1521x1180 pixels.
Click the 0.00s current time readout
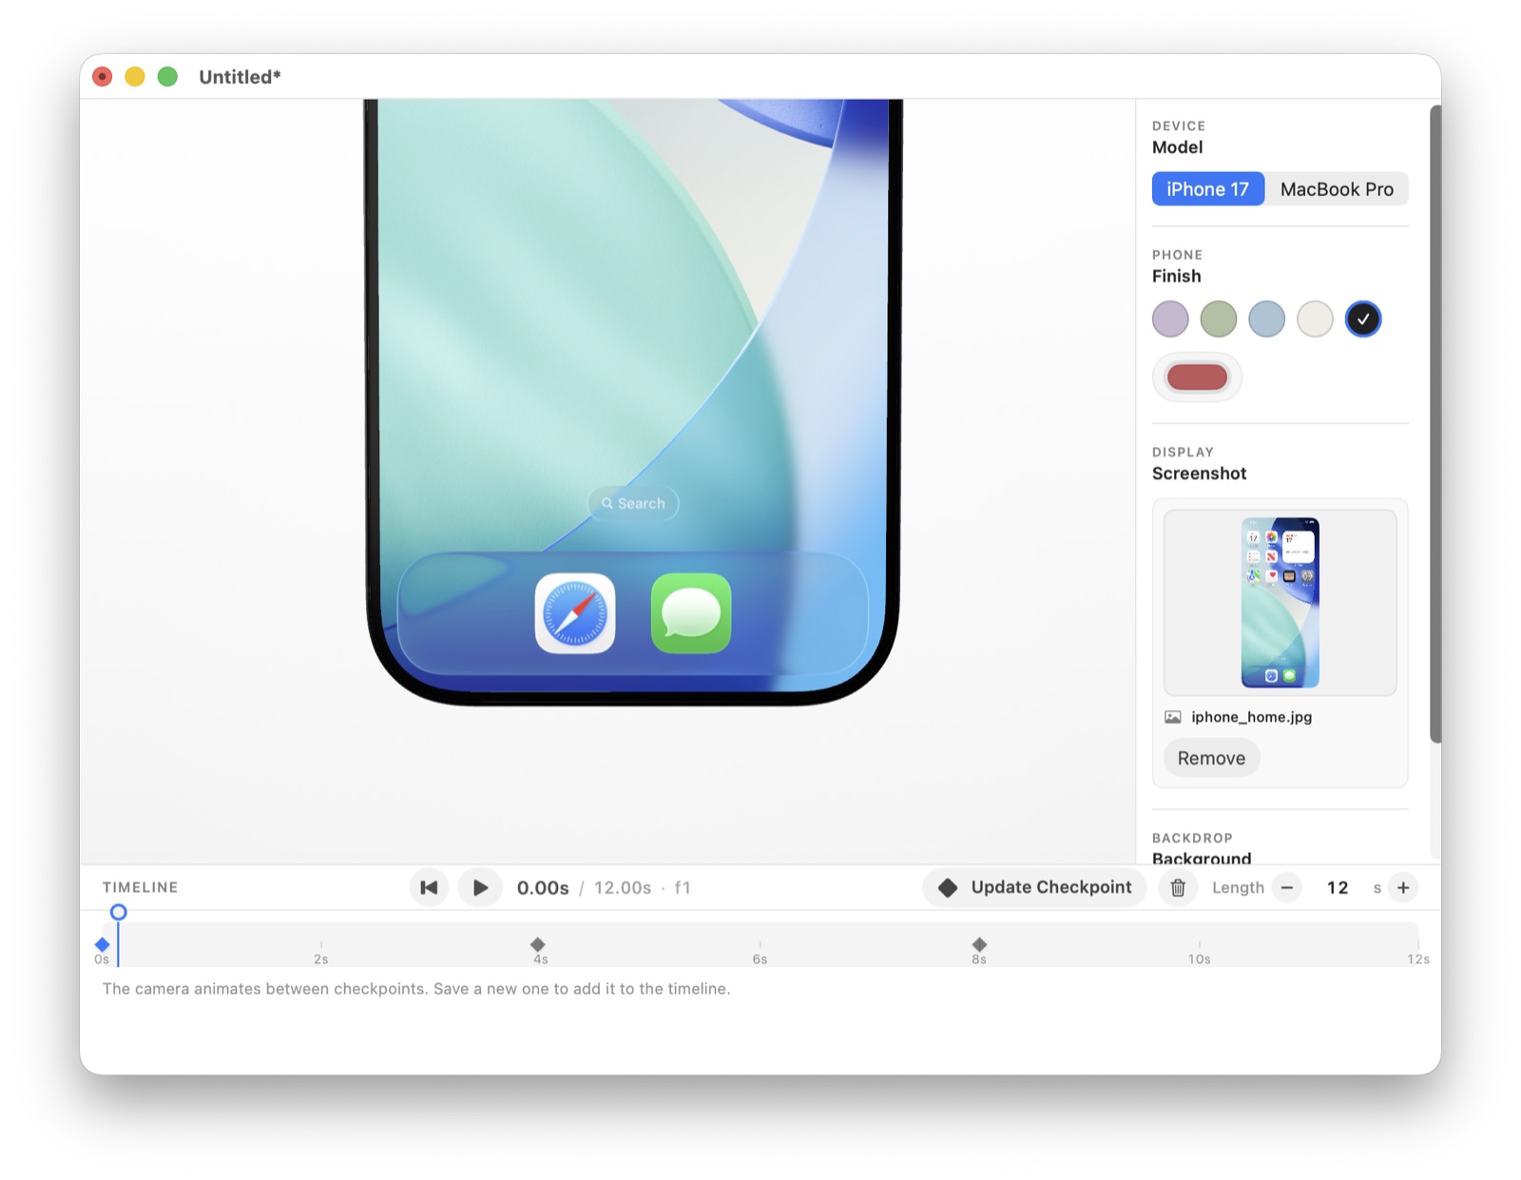(x=543, y=888)
